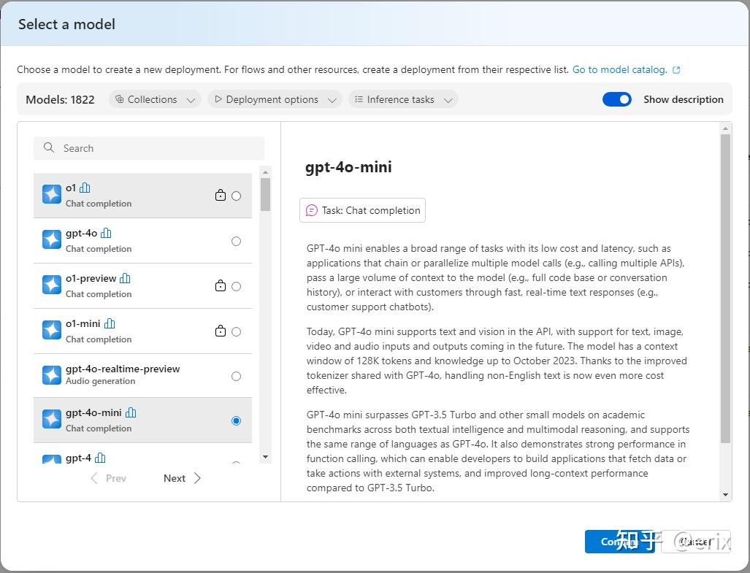
Task: Select the gpt-4o radio button
Action: 236,241
